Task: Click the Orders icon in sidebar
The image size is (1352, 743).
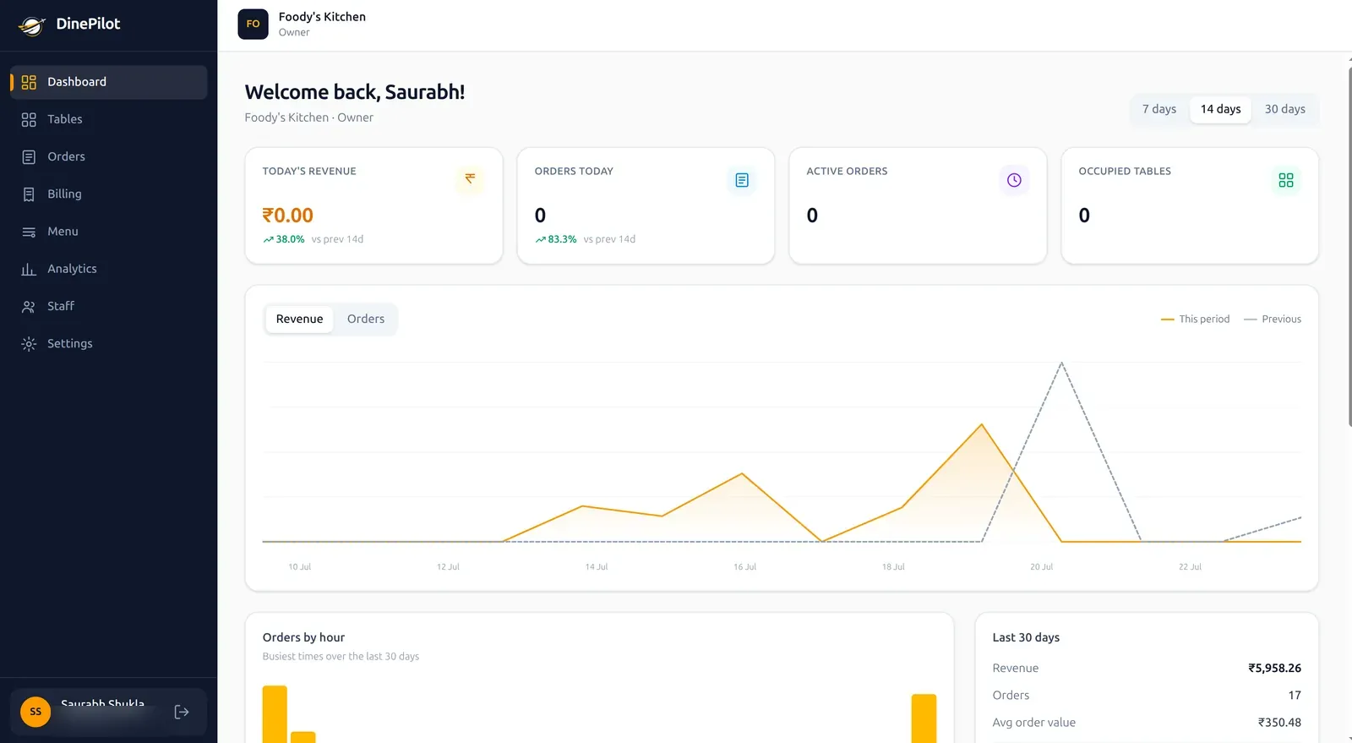Action: (29, 156)
